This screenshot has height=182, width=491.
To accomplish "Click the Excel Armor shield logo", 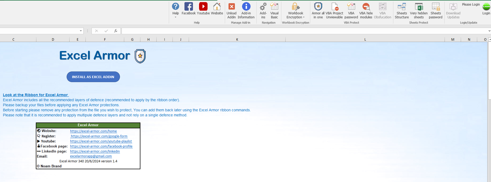I will 140,56.
